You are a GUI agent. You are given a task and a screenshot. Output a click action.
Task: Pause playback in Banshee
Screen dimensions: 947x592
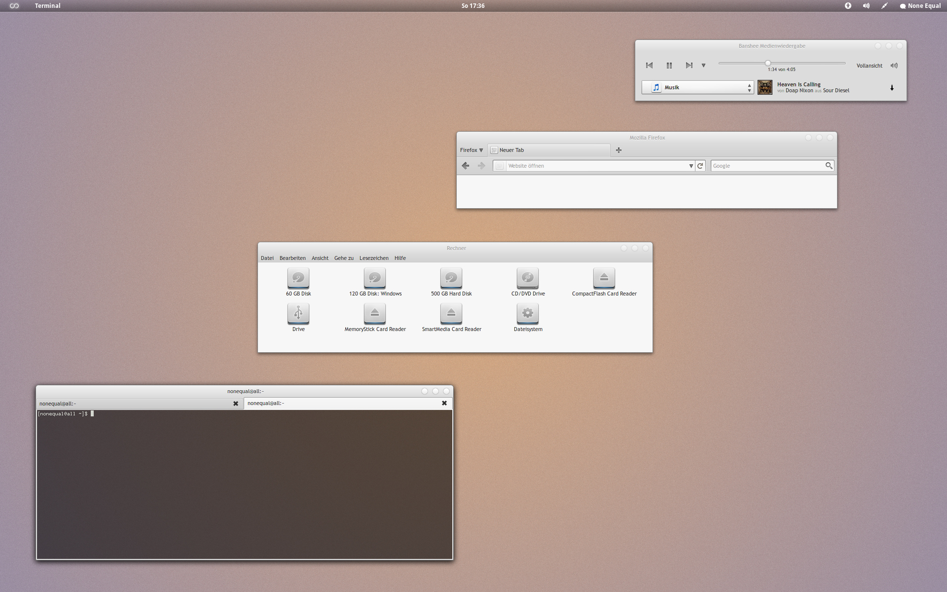click(669, 65)
